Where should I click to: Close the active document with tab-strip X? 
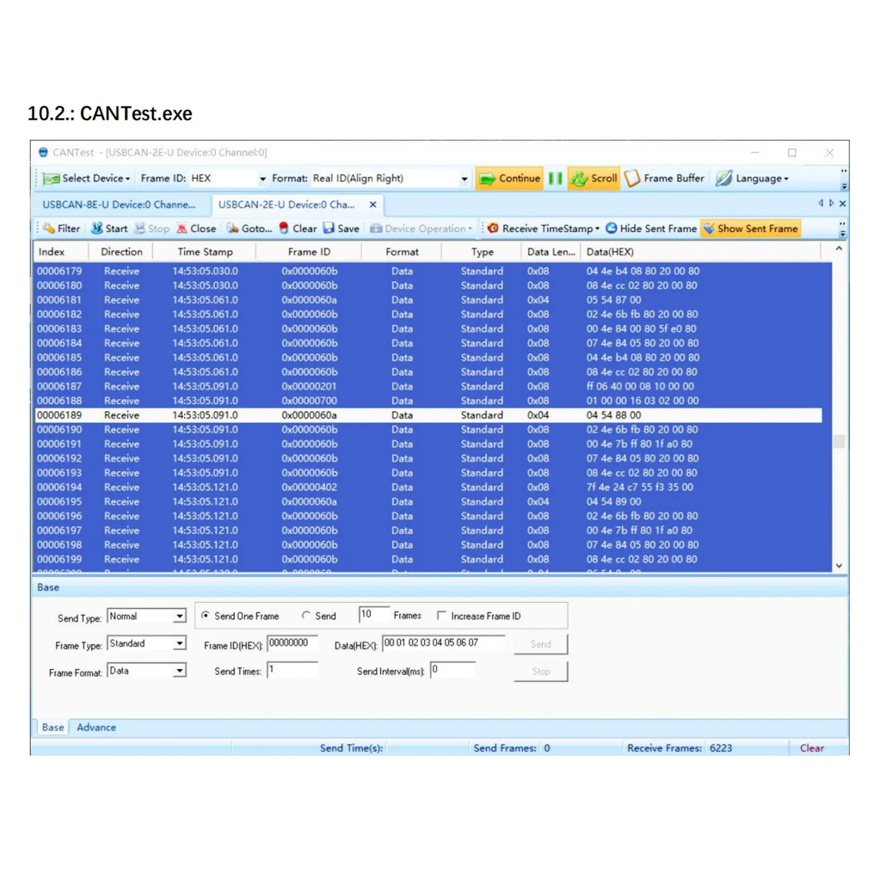[x=843, y=203]
